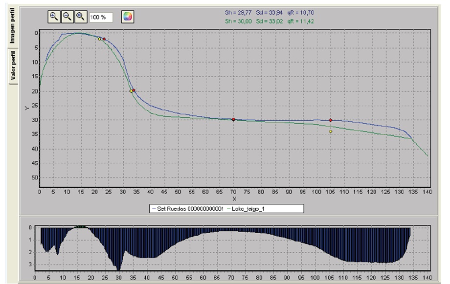Click the red marker at X 70

pyautogui.click(x=233, y=119)
